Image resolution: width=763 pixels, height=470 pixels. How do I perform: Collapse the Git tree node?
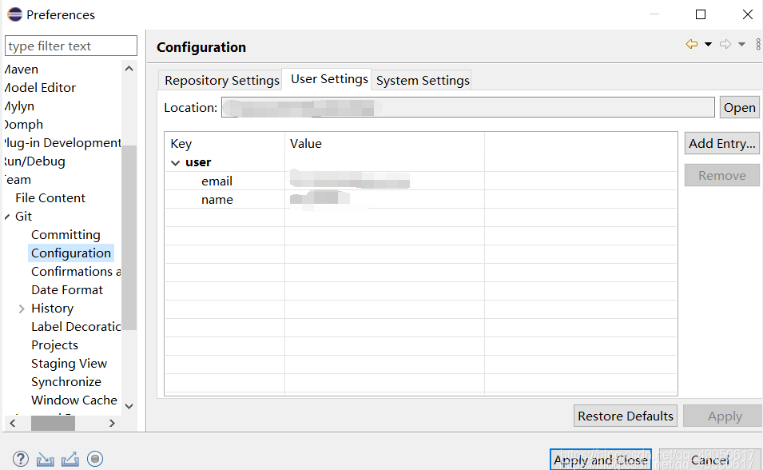point(7,217)
